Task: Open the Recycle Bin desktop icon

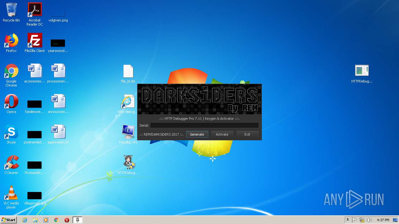Action: click(11, 13)
